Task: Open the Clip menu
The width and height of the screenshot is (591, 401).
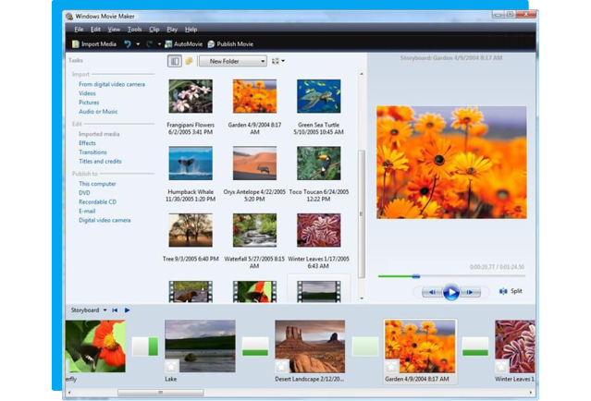Action: 154,29
